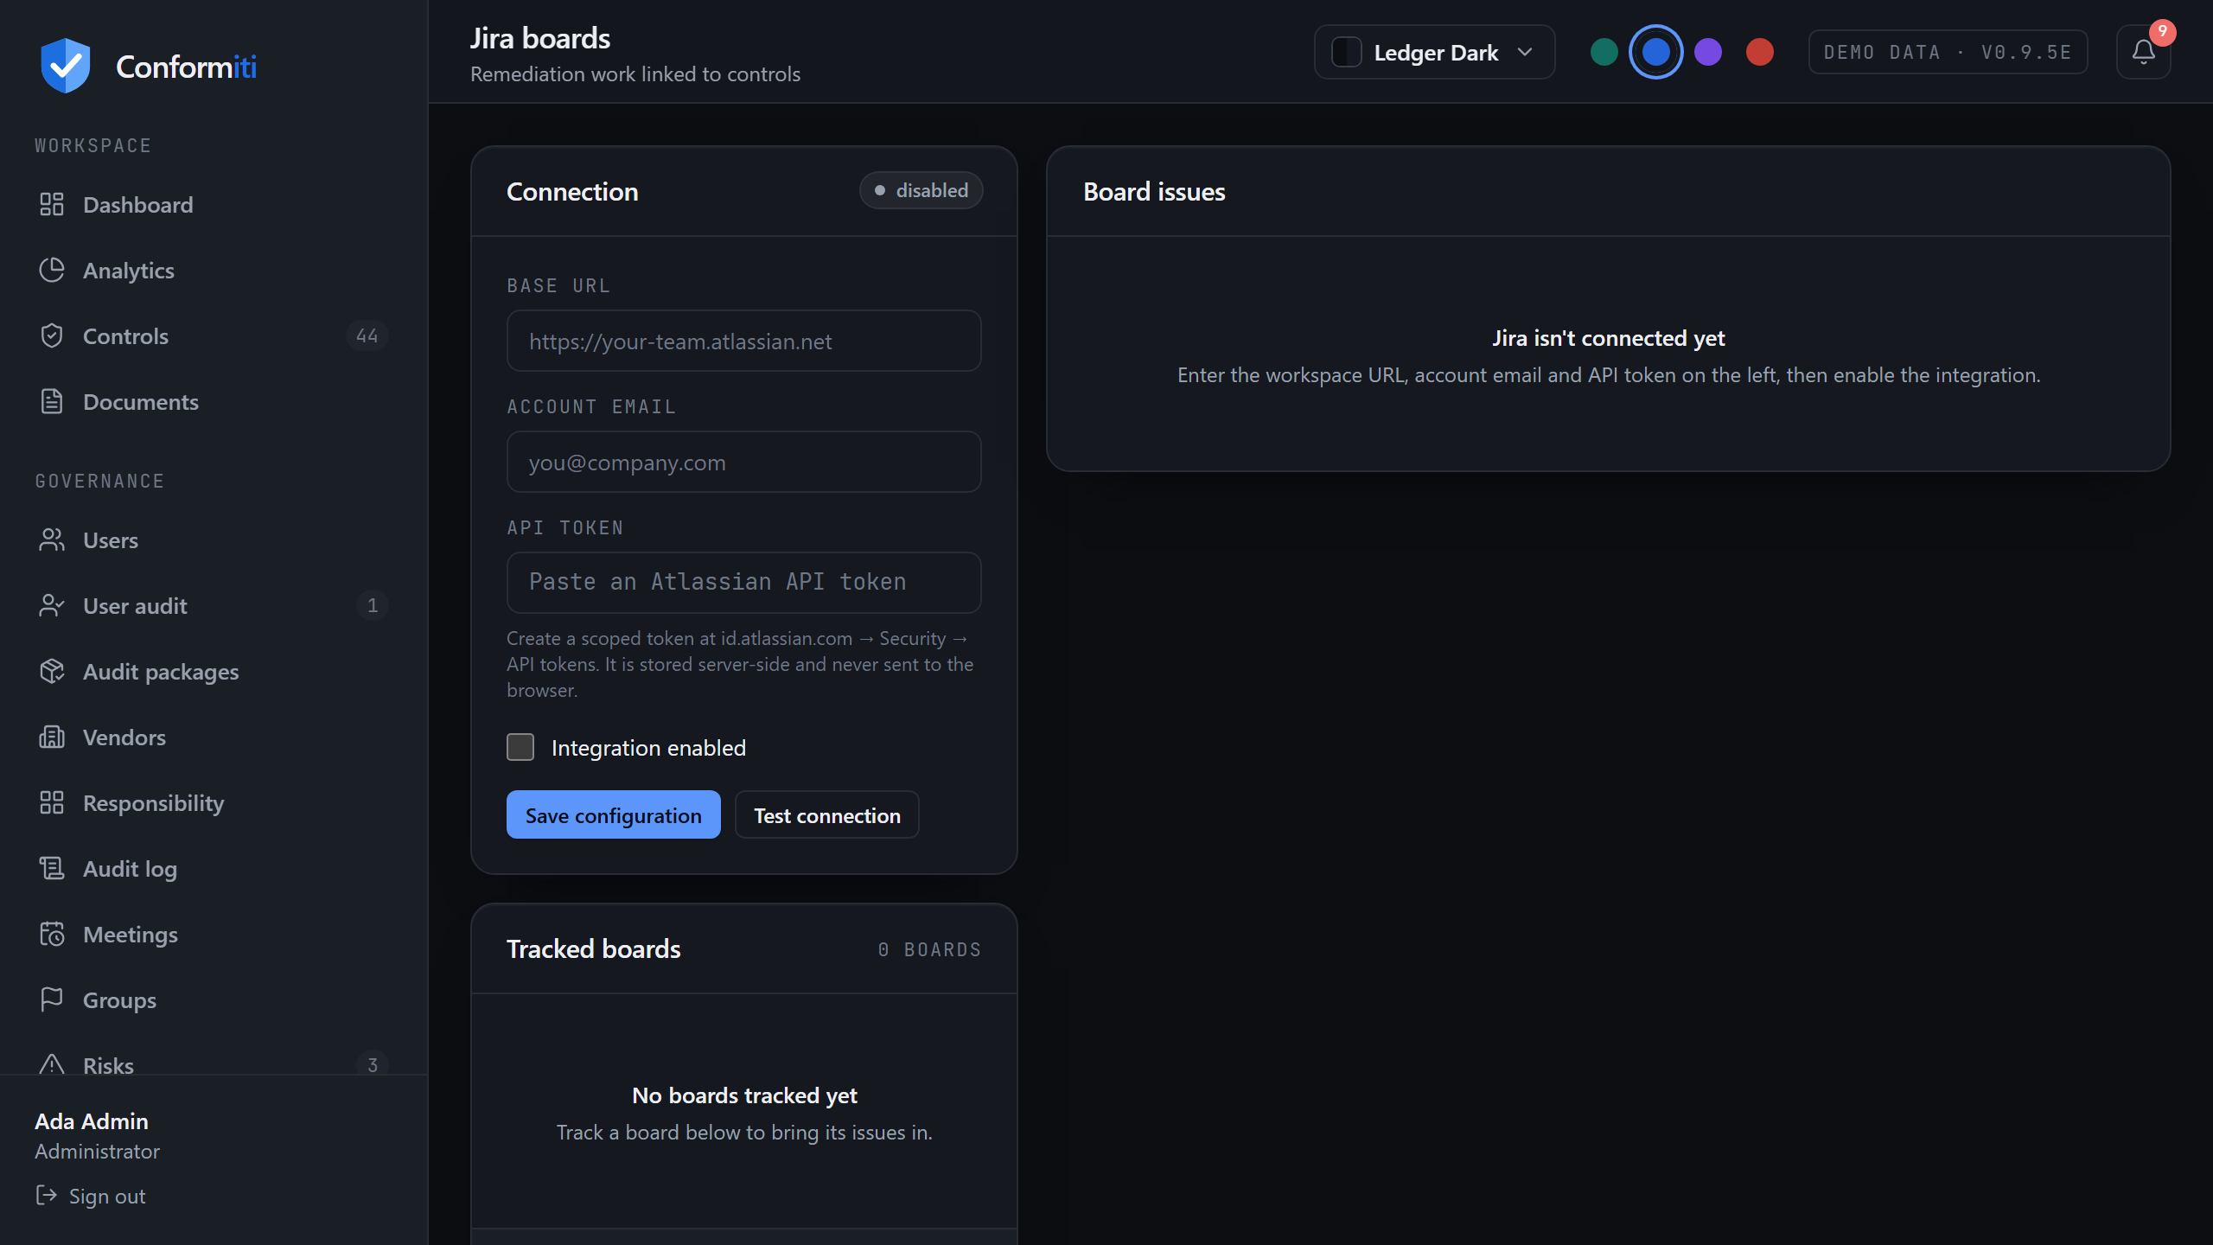The height and width of the screenshot is (1245, 2213).
Task: Click 'No boards tracked yet' heading
Action: [743, 1095]
